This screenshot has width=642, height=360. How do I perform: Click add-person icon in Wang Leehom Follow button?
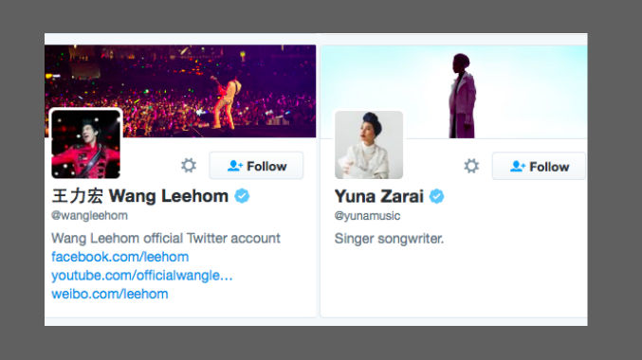(235, 166)
